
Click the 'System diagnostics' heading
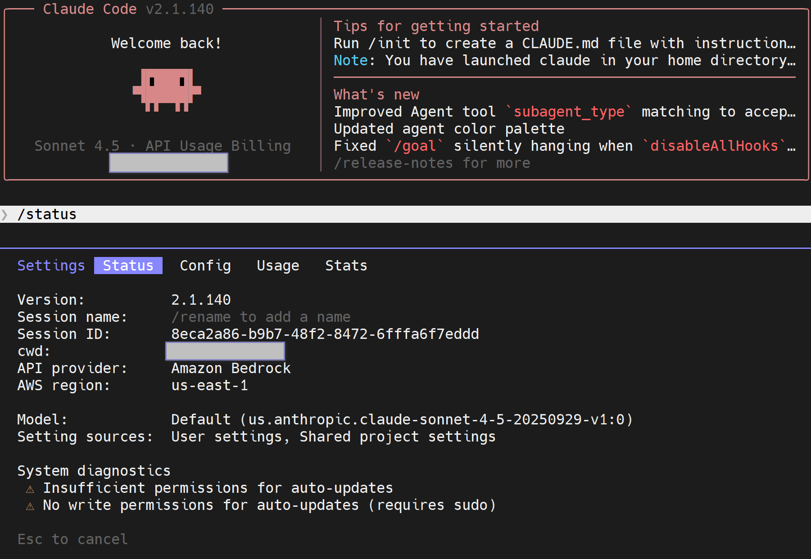click(94, 471)
